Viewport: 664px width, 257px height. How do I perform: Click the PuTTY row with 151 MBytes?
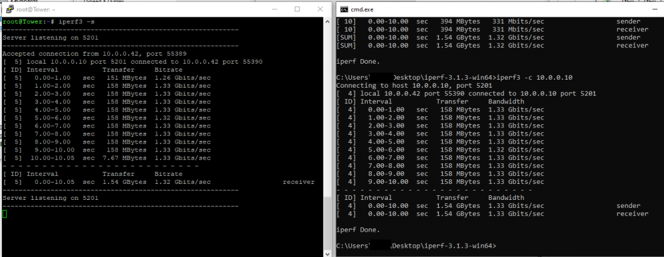point(107,78)
